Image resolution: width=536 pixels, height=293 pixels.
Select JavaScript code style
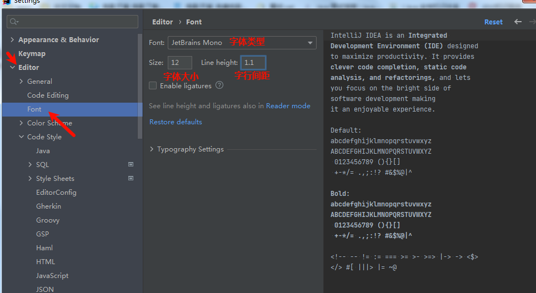[x=52, y=276]
